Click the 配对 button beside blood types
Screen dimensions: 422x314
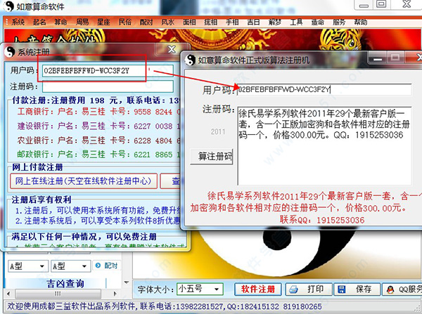[107, 266]
